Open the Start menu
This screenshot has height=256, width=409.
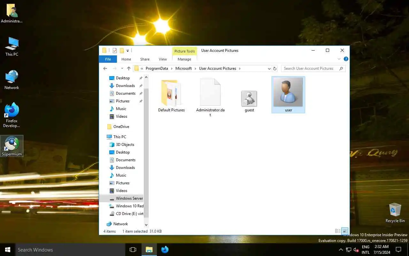pyautogui.click(x=8, y=250)
